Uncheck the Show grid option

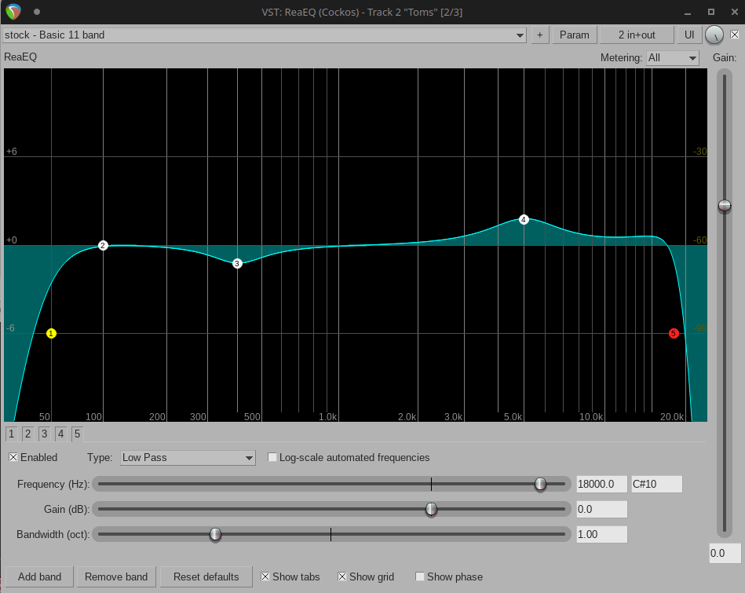coord(342,577)
